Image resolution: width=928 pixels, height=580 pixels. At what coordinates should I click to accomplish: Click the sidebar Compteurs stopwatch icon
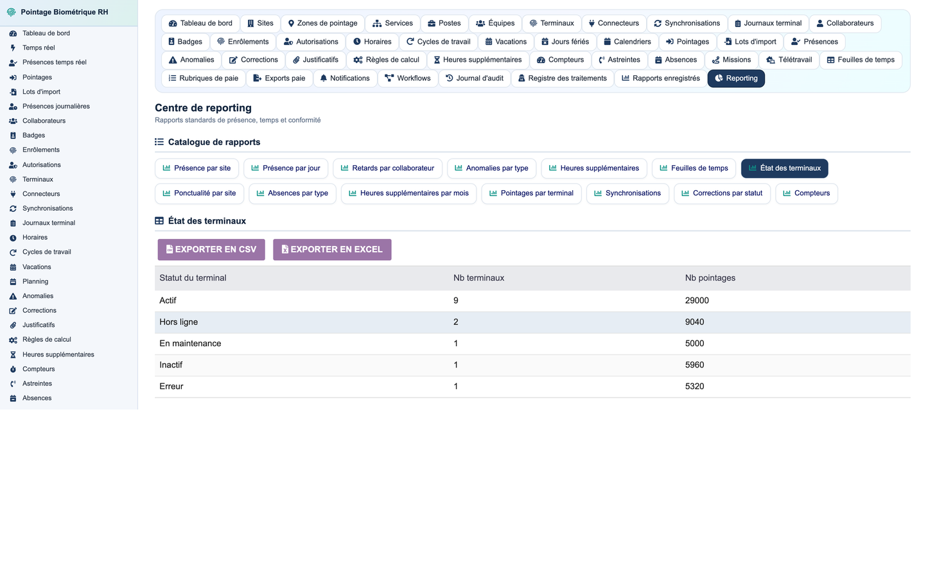coord(13,369)
